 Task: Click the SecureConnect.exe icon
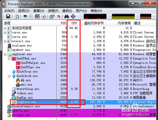click(x=9, y=107)
